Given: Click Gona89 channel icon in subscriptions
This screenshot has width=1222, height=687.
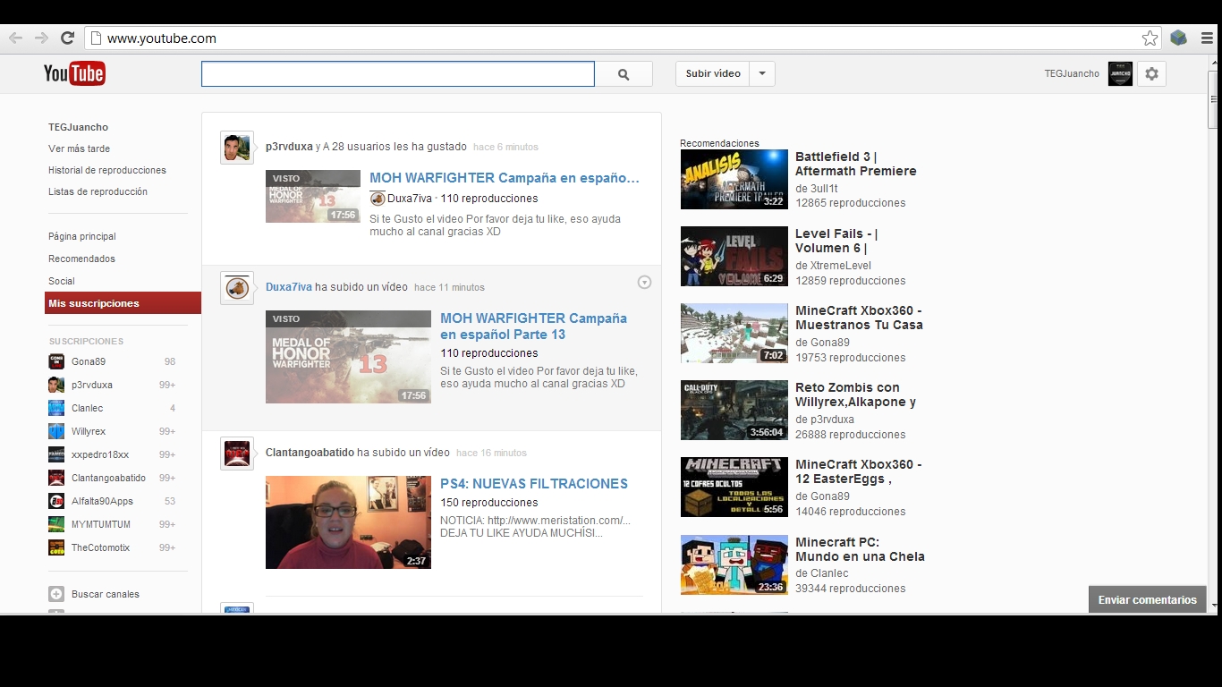Looking at the screenshot, I should point(56,361).
